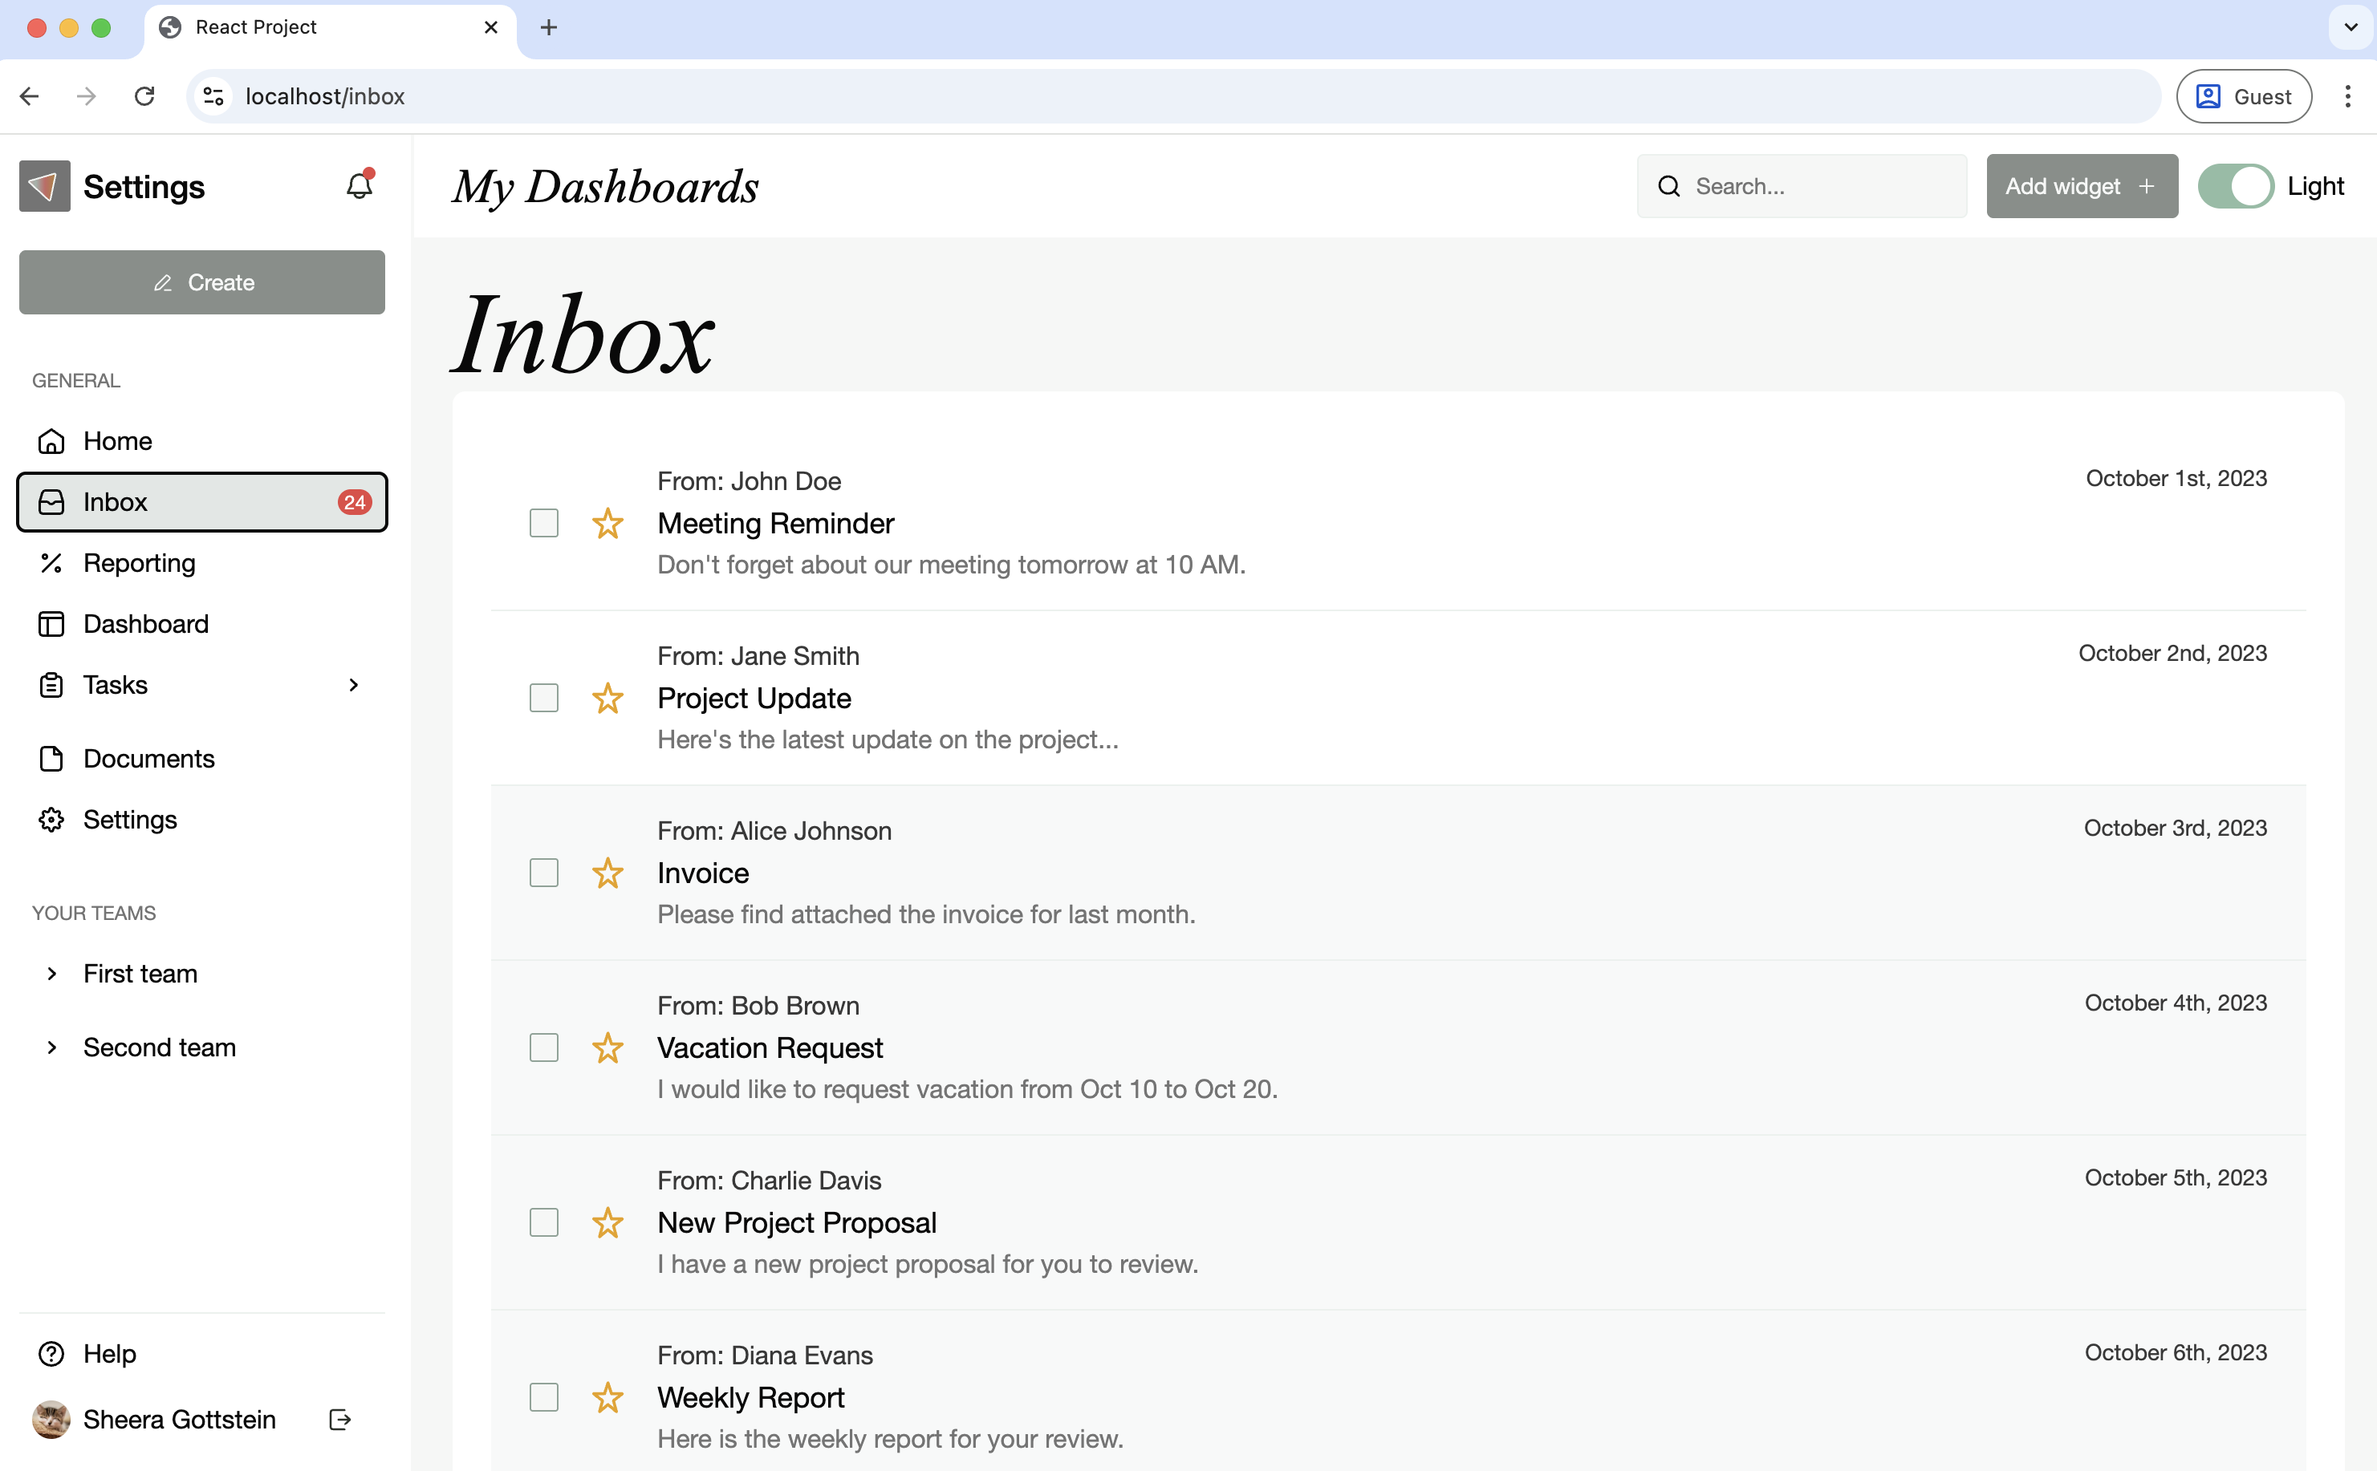Click the app logo next to Settings
2377x1471 pixels.
coord(45,186)
